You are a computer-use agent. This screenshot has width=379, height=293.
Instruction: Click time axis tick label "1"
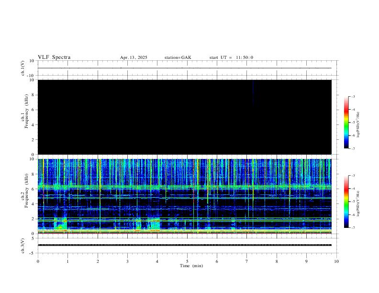point(67,261)
